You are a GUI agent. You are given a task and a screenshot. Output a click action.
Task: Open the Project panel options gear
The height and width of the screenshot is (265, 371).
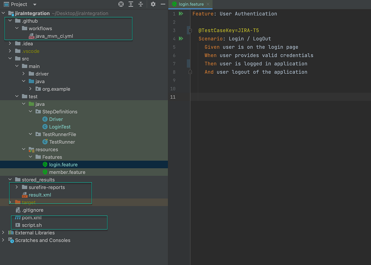click(153, 4)
